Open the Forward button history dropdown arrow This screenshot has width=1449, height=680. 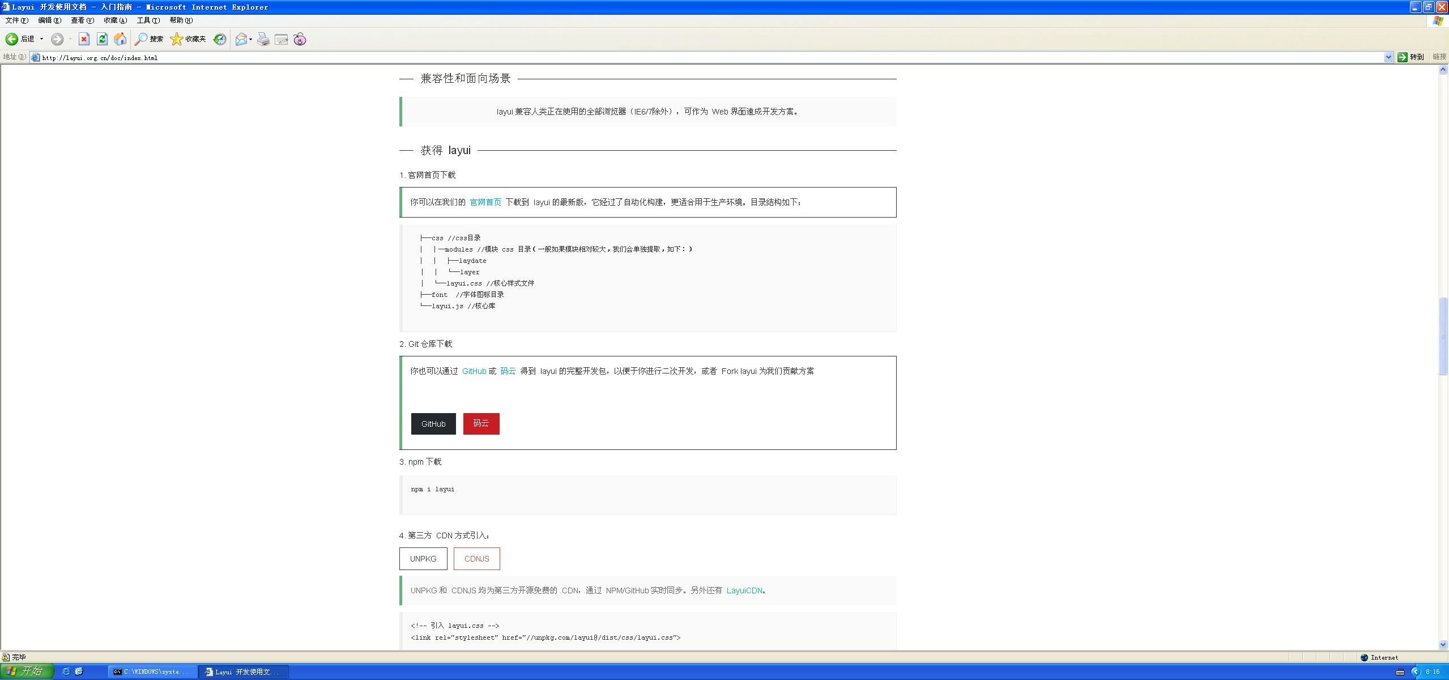click(x=70, y=39)
